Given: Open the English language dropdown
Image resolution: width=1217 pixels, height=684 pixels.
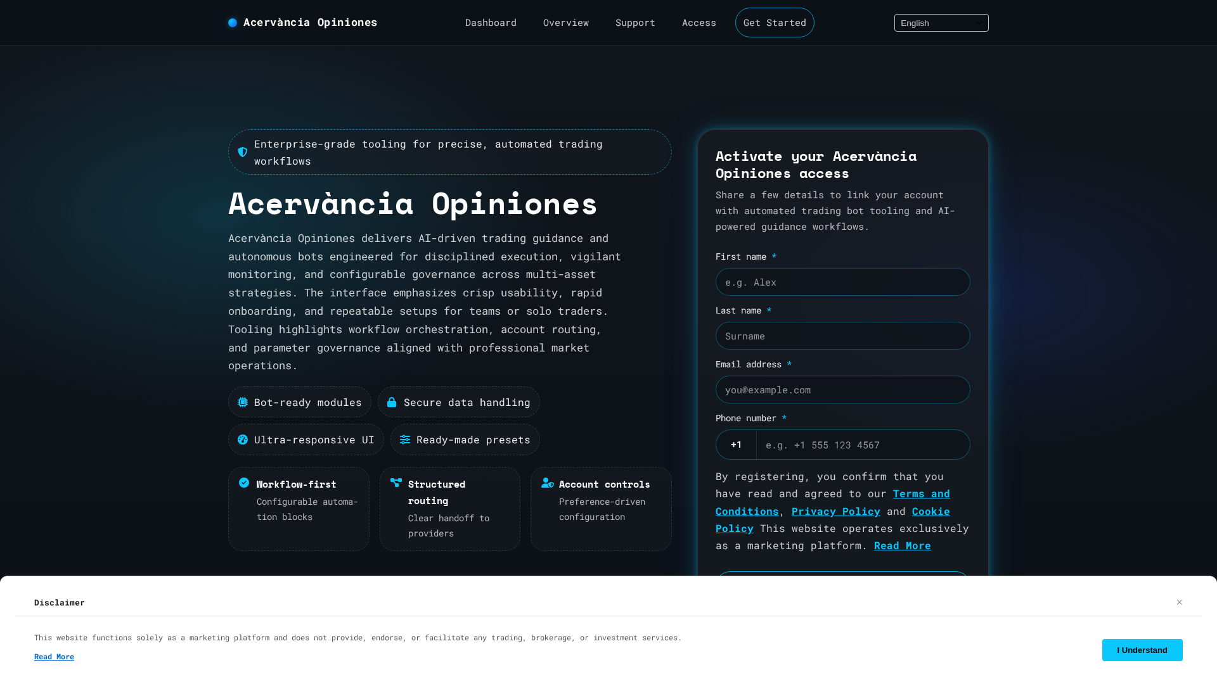Looking at the screenshot, I should pos(941,23).
